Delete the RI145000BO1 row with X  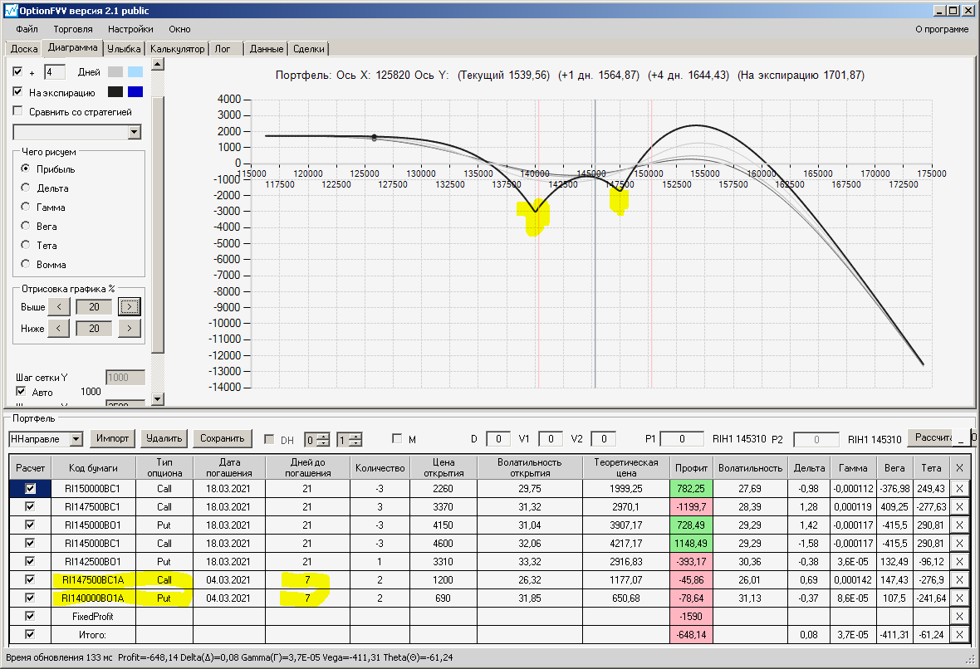coord(959,525)
